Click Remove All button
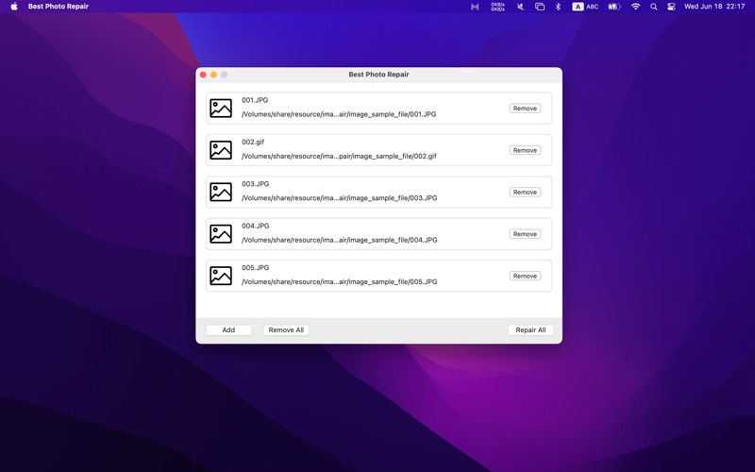 [x=286, y=329]
